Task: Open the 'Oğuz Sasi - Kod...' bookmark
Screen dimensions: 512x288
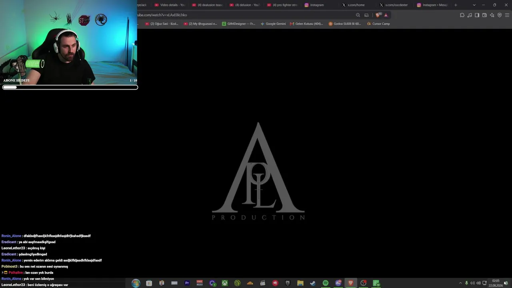Action: (x=162, y=24)
